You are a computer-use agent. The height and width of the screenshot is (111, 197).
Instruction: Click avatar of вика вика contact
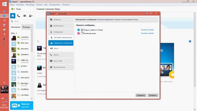(x=14, y=50)
